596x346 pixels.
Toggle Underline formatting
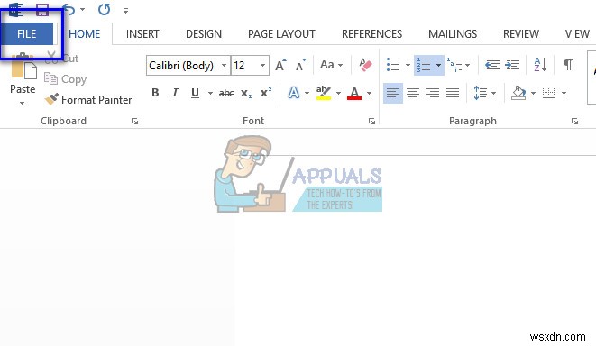point(195,93)
